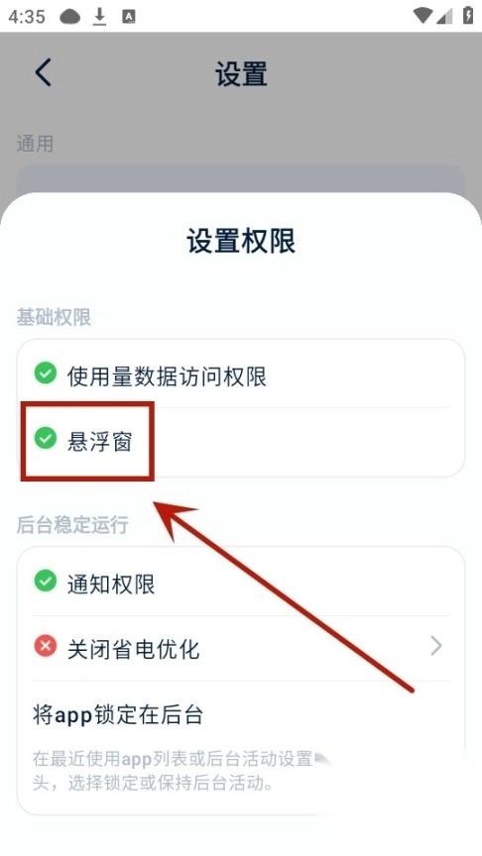Screen dimensions: 482x856
Task: Tap the cloud icon in status bar
Action: [70, 17]
